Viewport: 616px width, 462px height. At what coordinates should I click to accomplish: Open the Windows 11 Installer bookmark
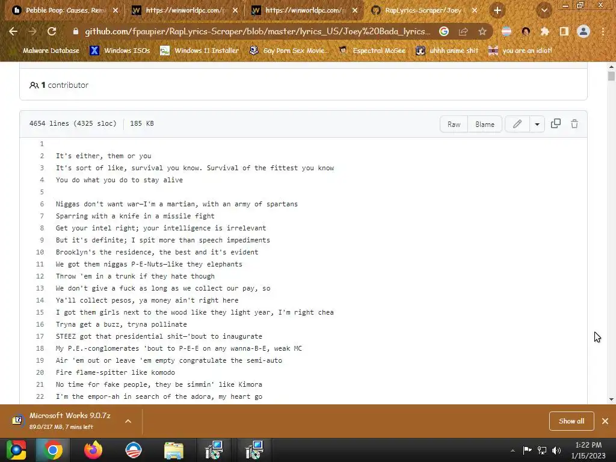click(200, 51)
